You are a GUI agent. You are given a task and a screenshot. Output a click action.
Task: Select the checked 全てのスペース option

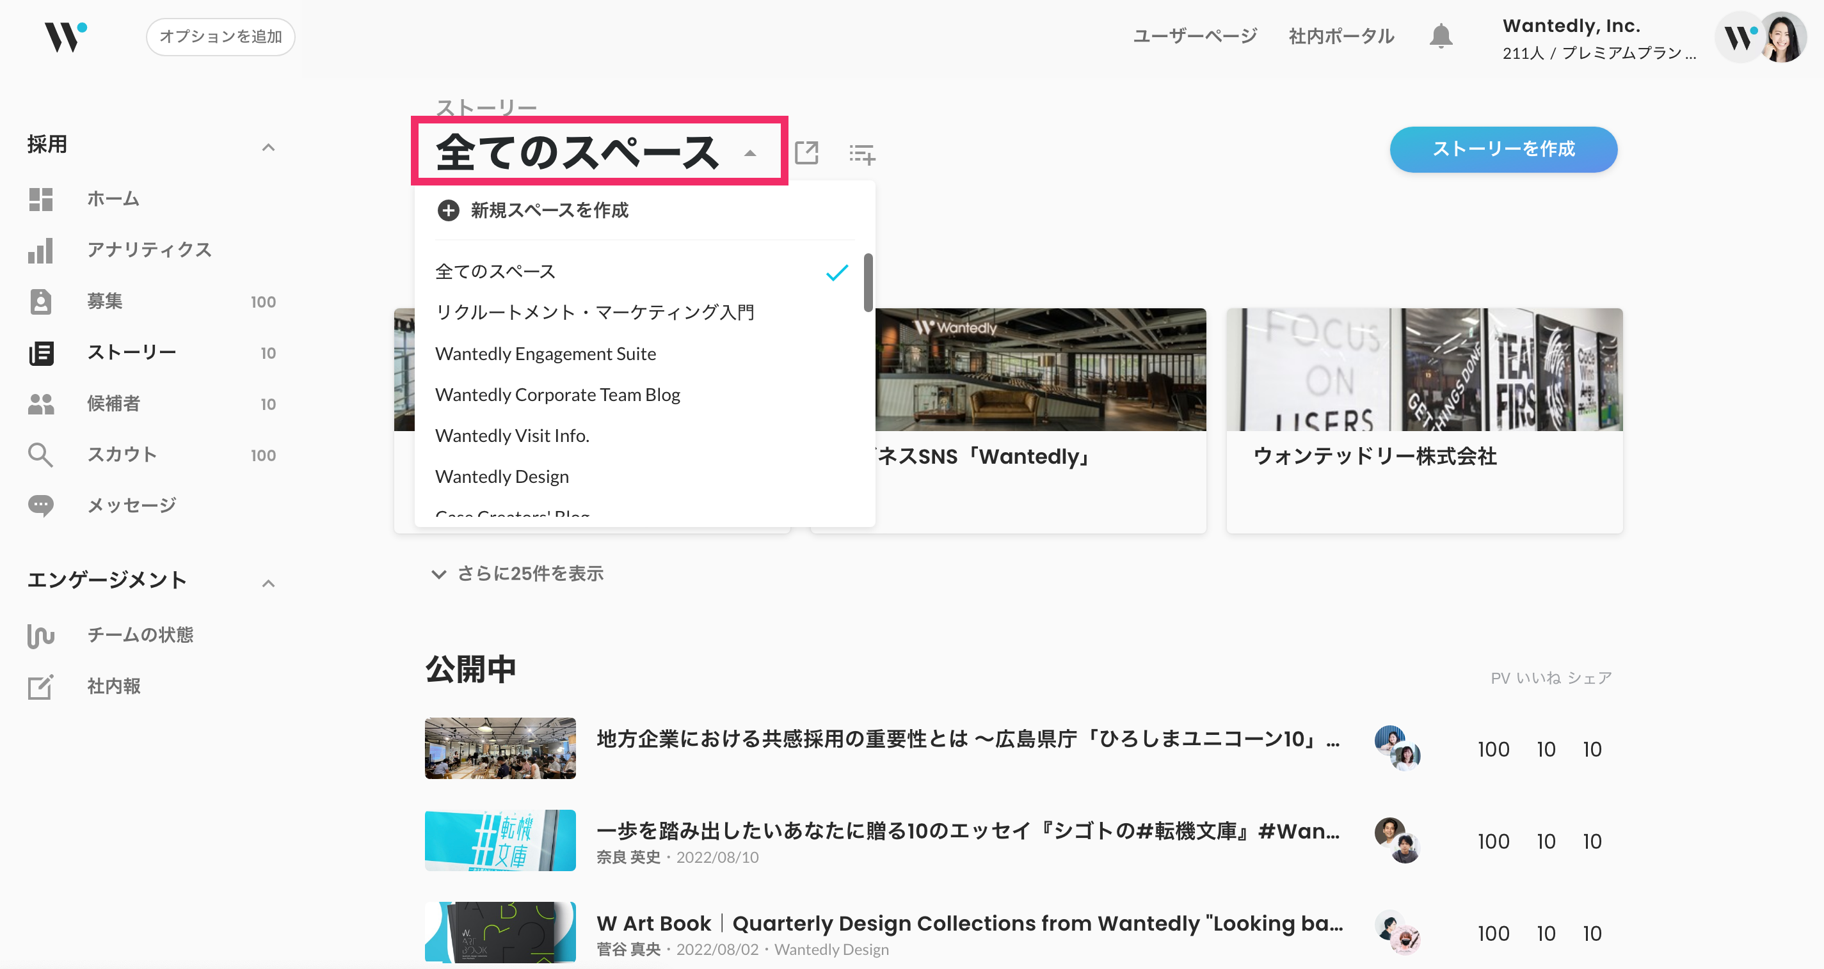pyautogui.click(x=495, y=272)
